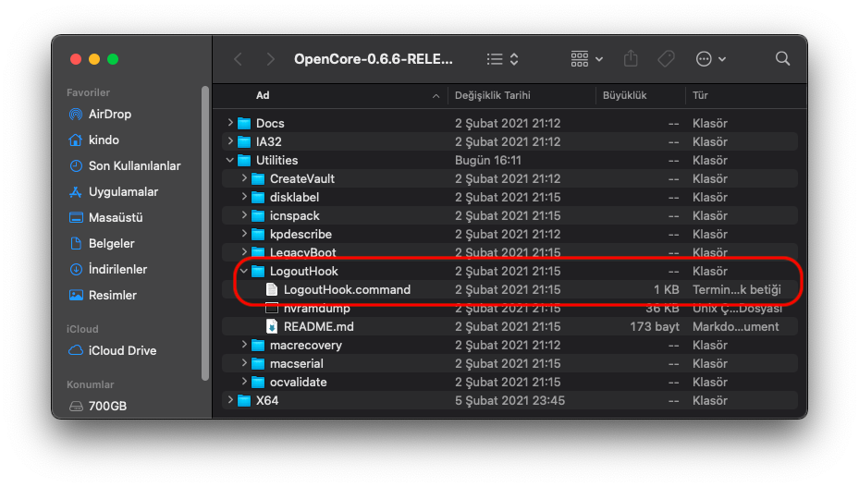Open the Action ellipsis menu
Viewport: 859px width, 487px height.
(x=710, y=59)
